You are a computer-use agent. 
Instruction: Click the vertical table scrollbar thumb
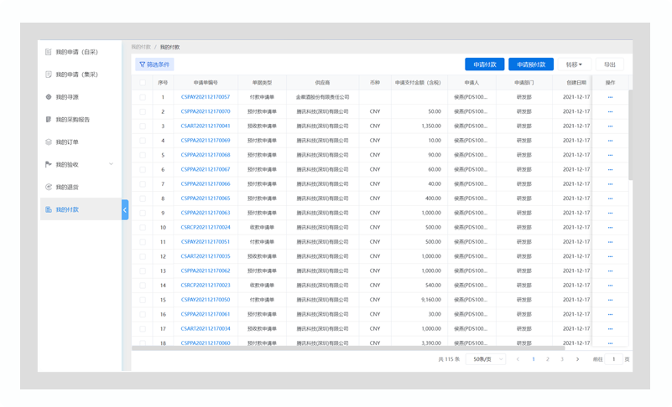[x=630, y=135]
